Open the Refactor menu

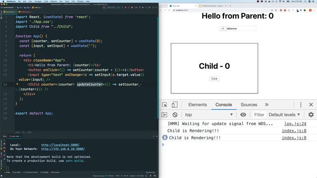[53, 1]
